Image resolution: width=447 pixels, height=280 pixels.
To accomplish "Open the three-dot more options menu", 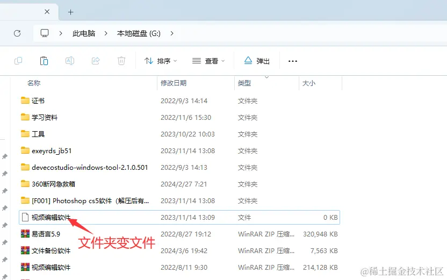I will tap(293, 61).
